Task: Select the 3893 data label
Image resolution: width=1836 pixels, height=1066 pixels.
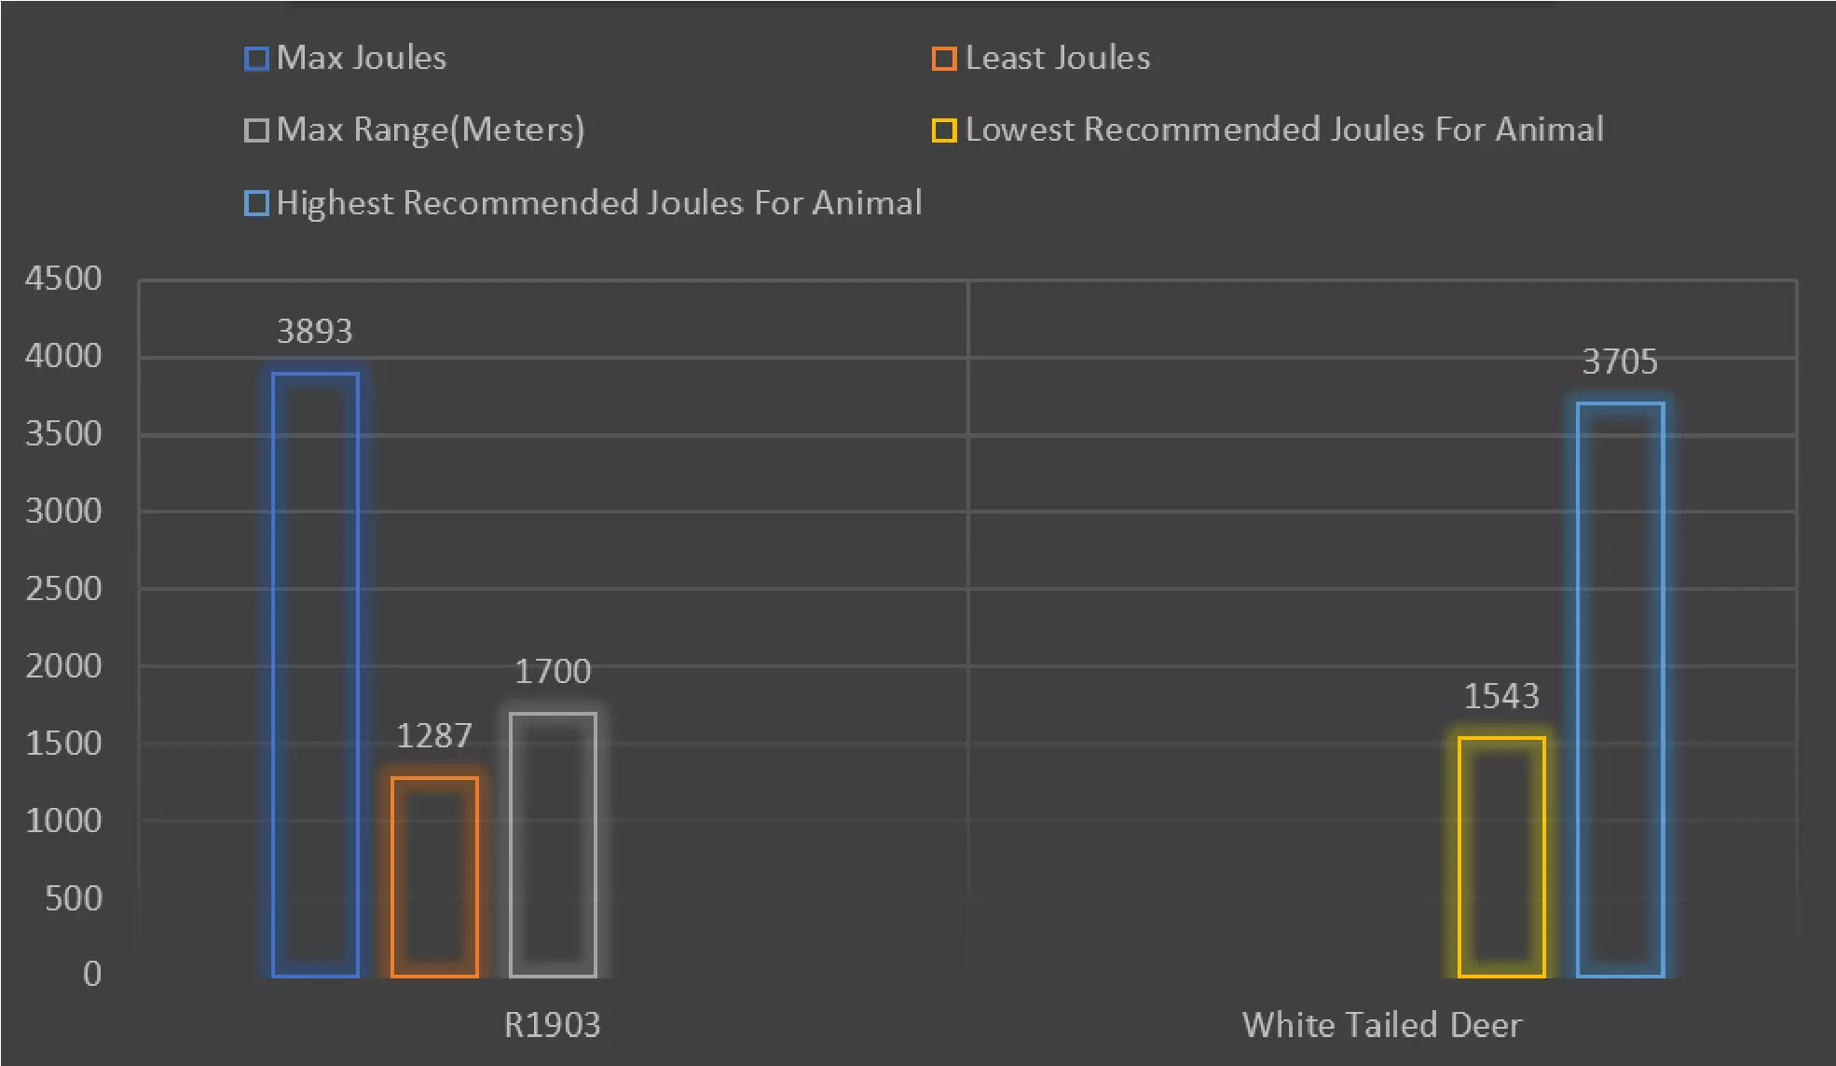Action: pos(315,332)
